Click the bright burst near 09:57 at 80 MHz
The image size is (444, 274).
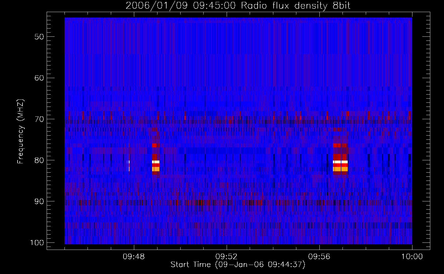[x=340, y=162]
